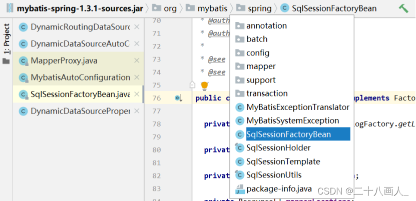Collapse the doc comment fold marker at line 75
This screenshot has width=416, height=201.
click(x=192, y=85)
